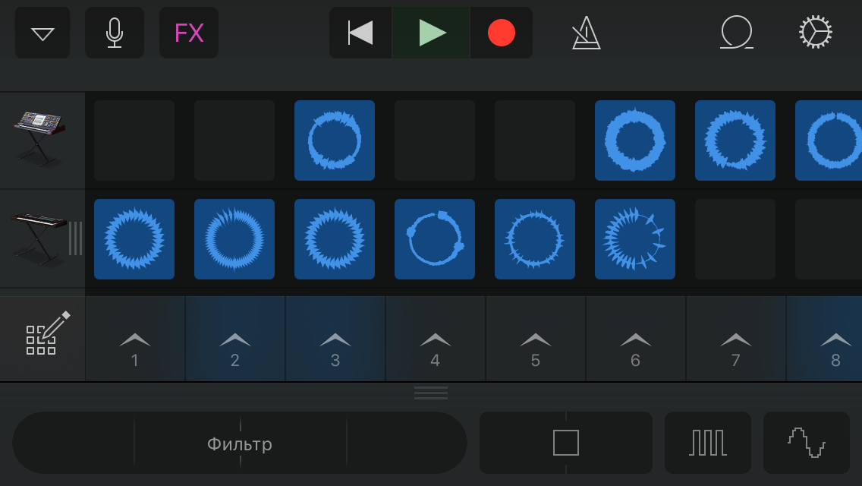Open the loop browser icon

click(x=736, y=33)
